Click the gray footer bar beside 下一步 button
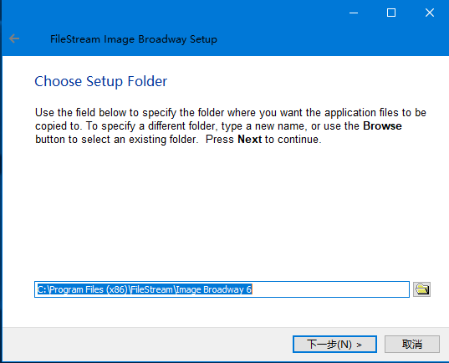Viewport: 449px width, 363px height. point(147,344)
